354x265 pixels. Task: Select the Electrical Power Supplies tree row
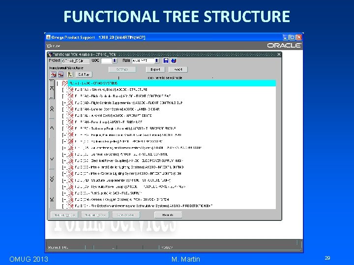[129, 161]
